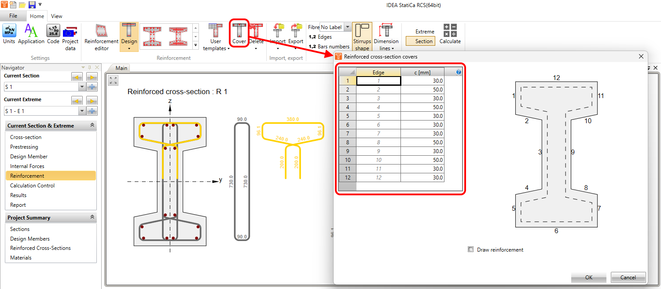Screen dimensions: 661x289
Task: Click the table help icon in covers dialog
Action: pyautogui.click(x=459, y=72)
